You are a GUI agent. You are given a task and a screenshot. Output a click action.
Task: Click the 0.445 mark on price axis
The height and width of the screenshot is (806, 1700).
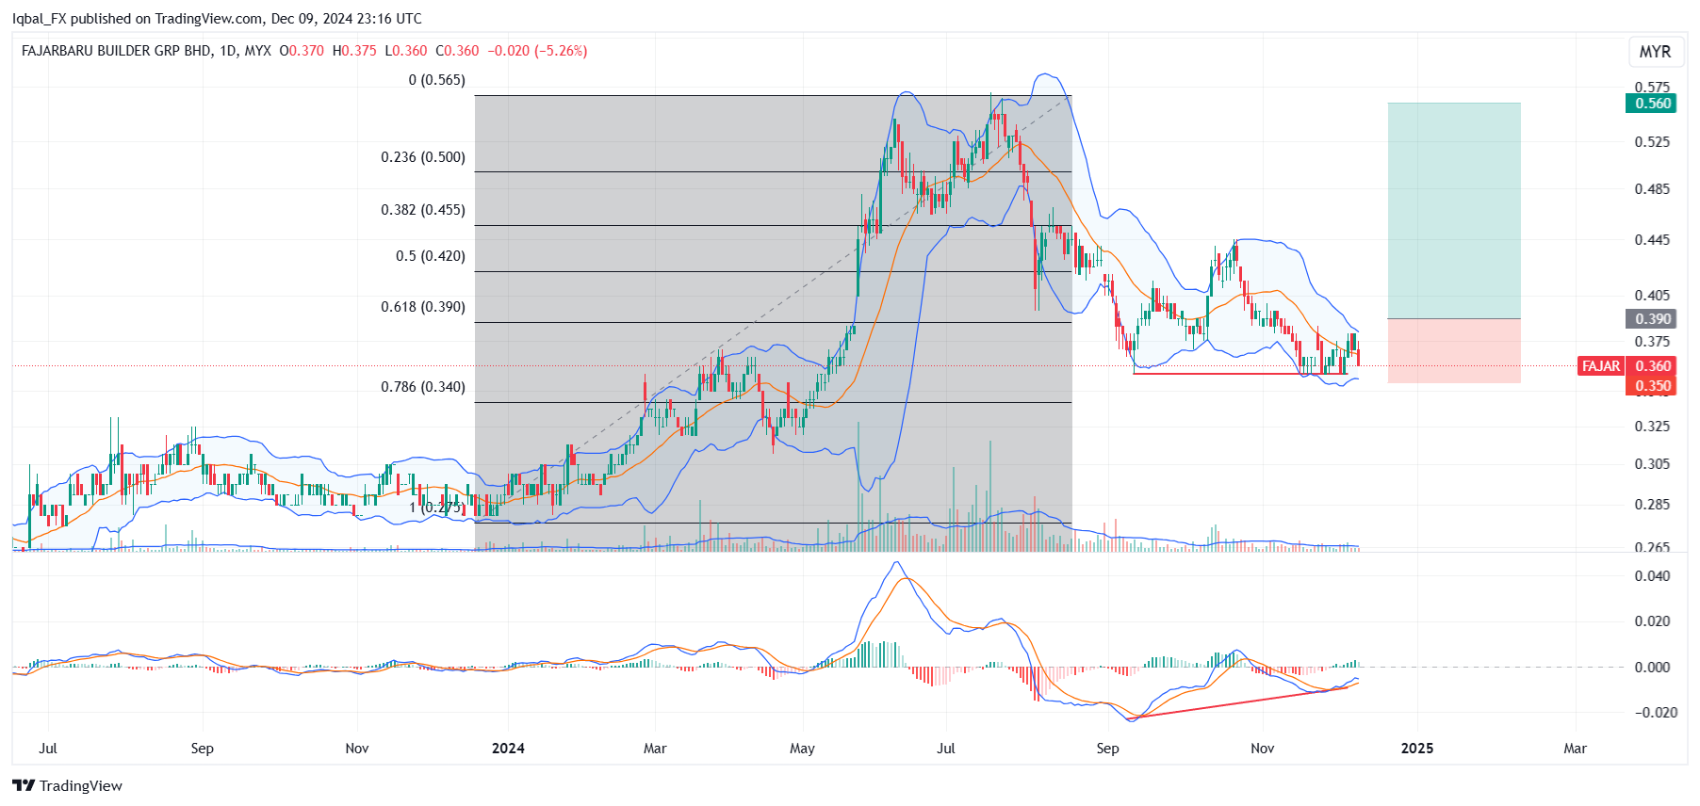click(1651, 240)
